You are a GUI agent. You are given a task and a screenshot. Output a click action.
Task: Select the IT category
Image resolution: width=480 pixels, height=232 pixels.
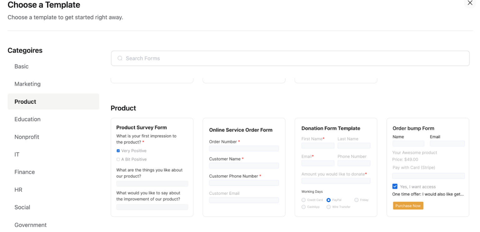coord(53,154)
